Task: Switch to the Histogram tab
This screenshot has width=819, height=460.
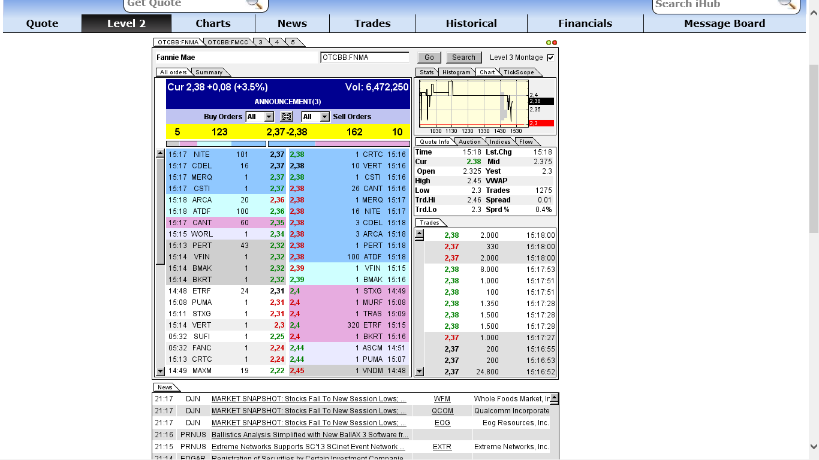Action: (456, 72)
